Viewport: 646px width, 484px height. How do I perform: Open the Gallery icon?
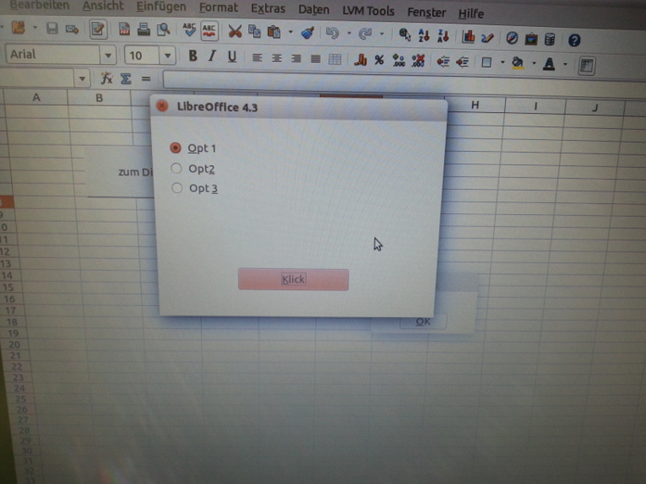(531, 39)
